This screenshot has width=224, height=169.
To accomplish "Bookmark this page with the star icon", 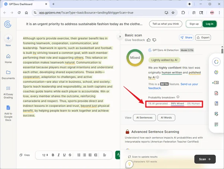I will [x=173, y=13].
